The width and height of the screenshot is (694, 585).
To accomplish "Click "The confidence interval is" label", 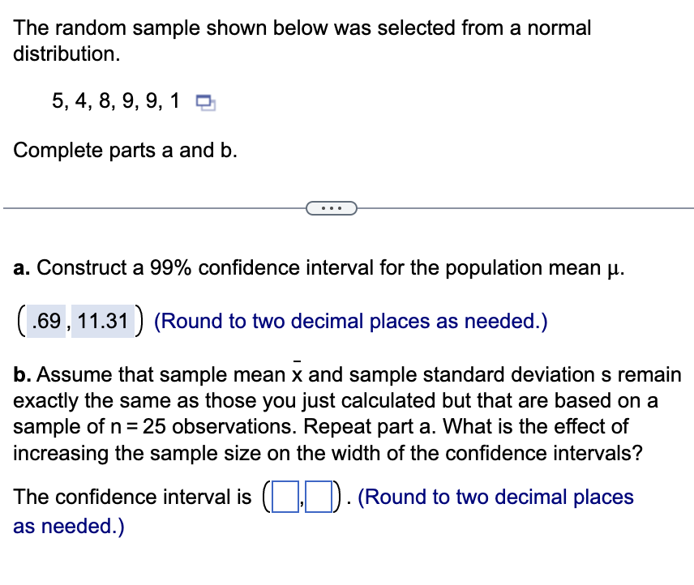I will [x=132, y=497].
